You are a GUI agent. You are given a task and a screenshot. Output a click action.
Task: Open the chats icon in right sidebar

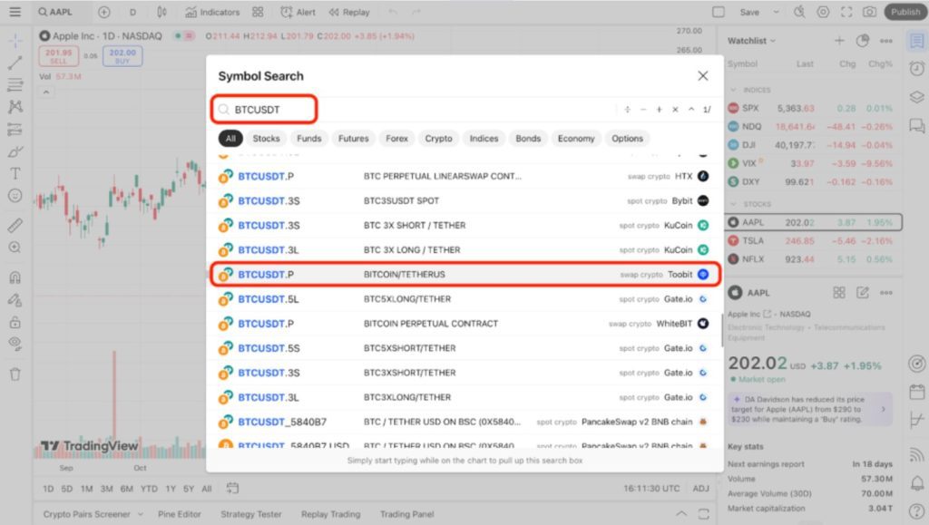(x=916, y=125)
